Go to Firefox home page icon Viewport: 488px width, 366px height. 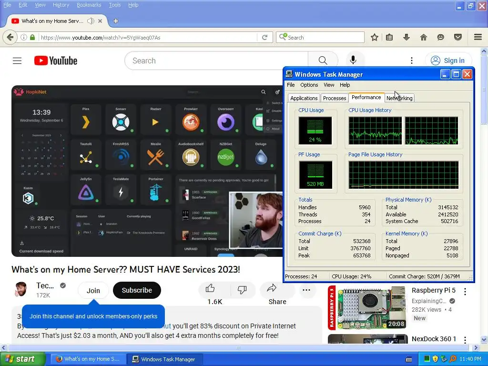coord(424,37)
